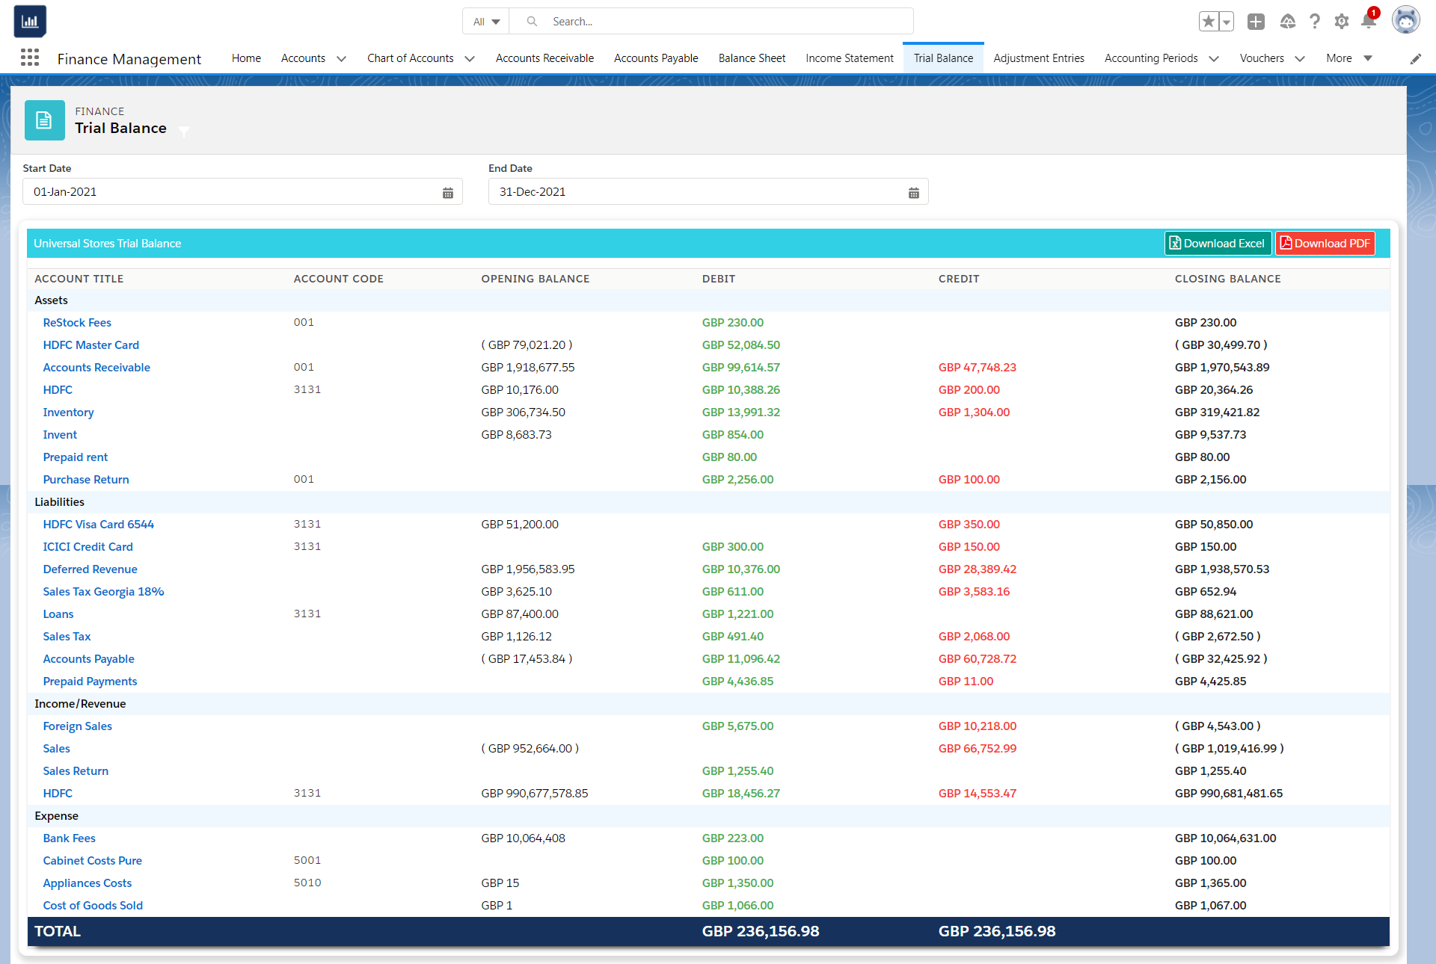Click the Trial Balance page document icon

pos(45,120)
